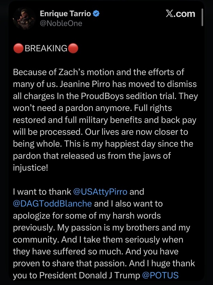Open the @POTUS mention

coord(160,275)
